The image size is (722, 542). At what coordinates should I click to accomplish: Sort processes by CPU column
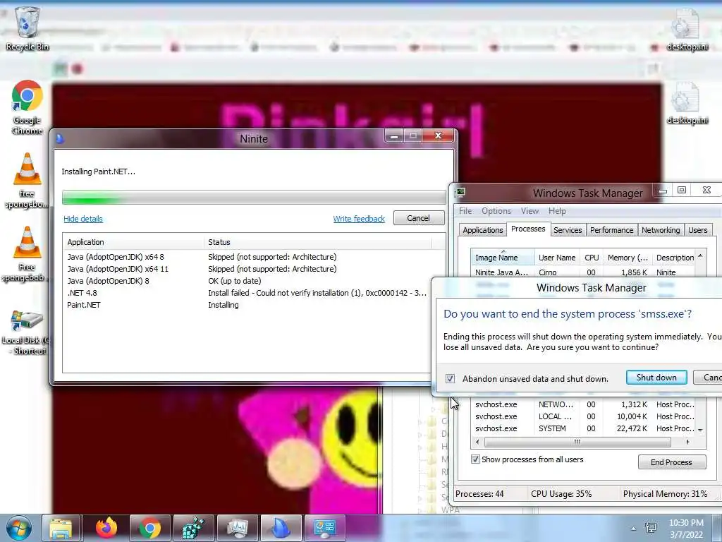pos(592,257)
